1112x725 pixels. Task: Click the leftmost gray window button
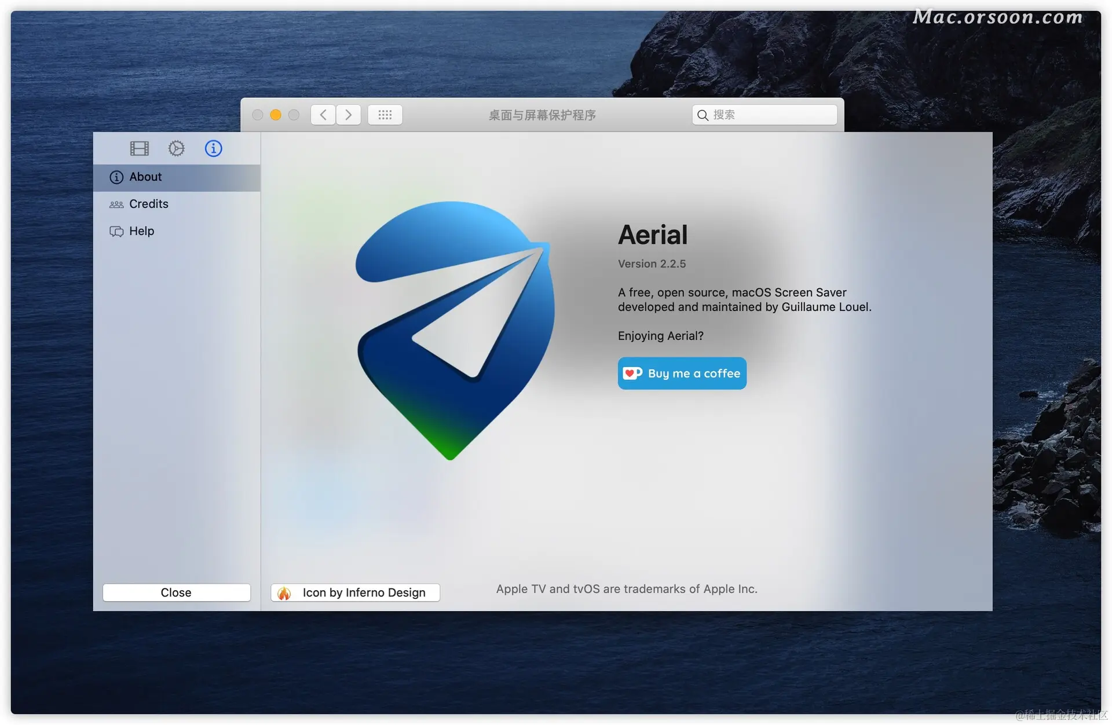click(x=258, y=115)
